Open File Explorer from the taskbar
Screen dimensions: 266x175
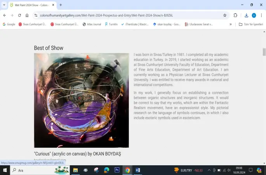tap(75, 170)
